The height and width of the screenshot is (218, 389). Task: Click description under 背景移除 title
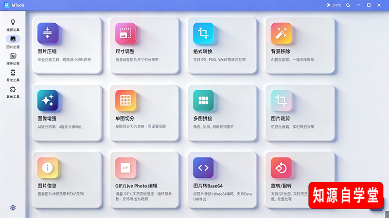click(x=292, y=60)
